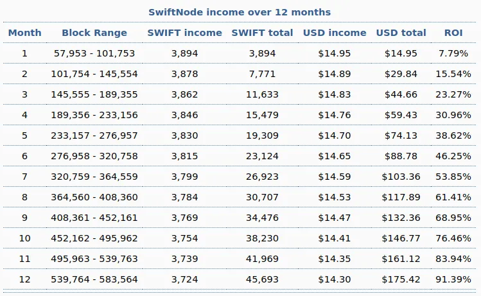Click SWIFT total value '15,479'
This screenshot has width=481, height=296.
point(262,115)
